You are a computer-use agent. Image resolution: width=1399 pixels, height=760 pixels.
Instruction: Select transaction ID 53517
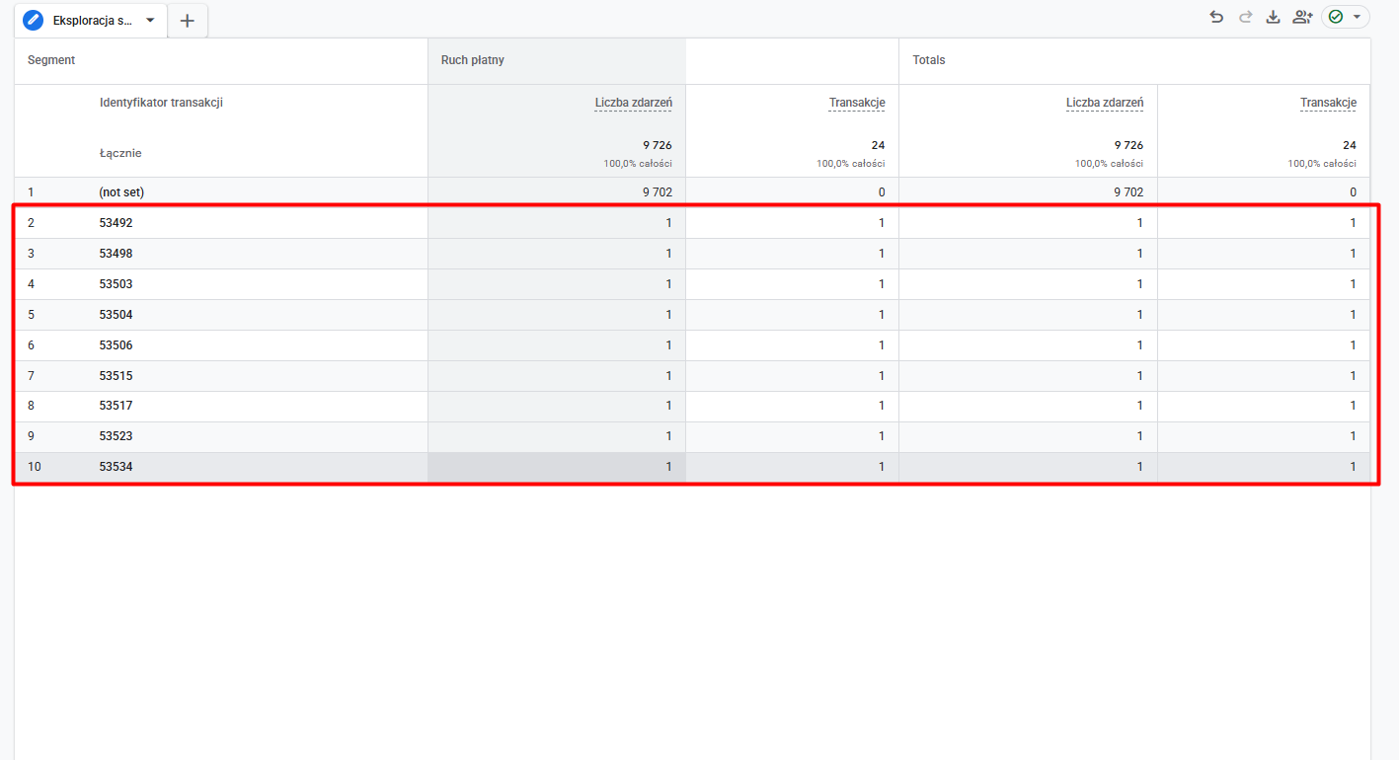[116, 406]
